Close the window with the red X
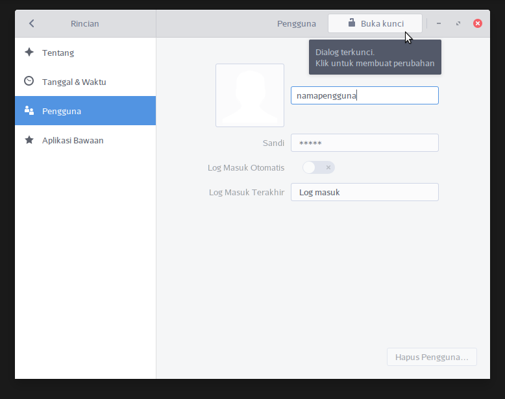 (x=478, y=23)
